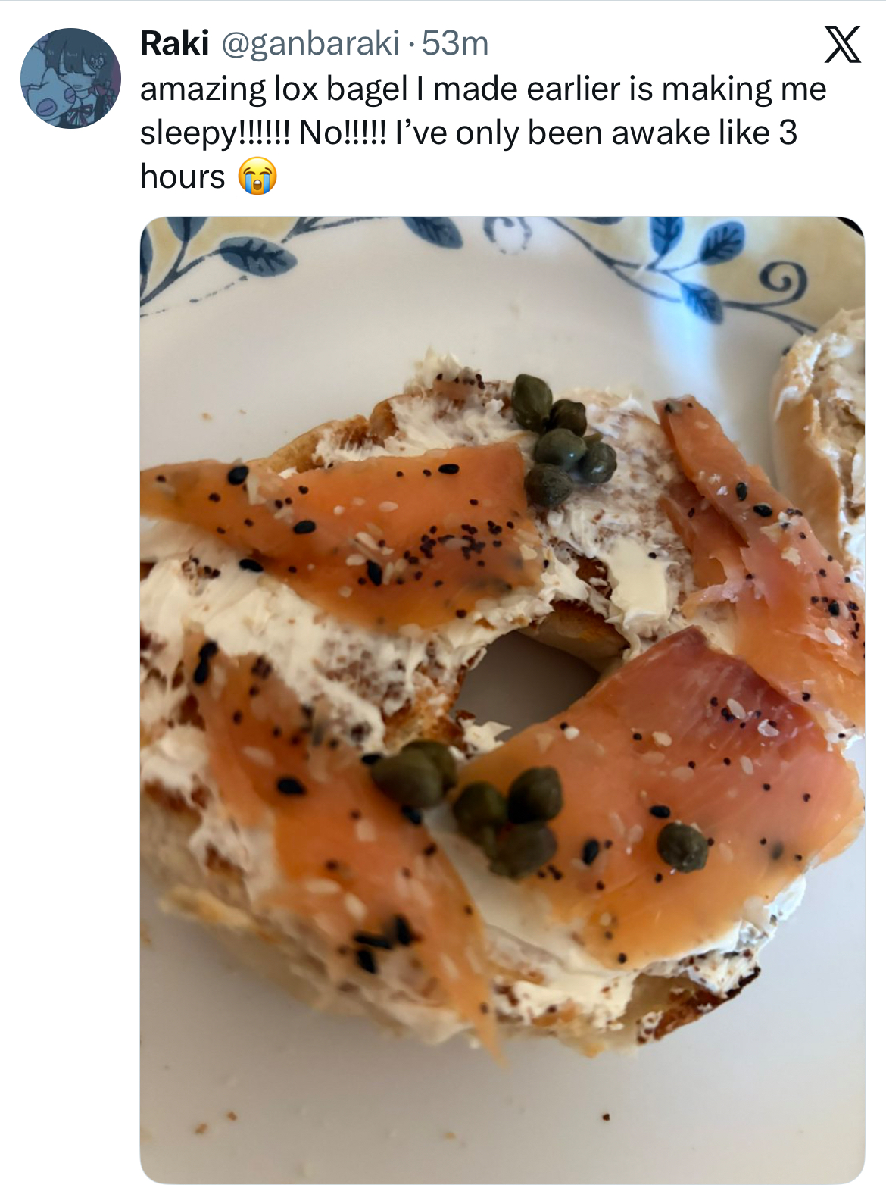This screenshot has height=1185, width=886.
Task: Click the word "amazing" starting the tweet
Action: pos(203,90)
